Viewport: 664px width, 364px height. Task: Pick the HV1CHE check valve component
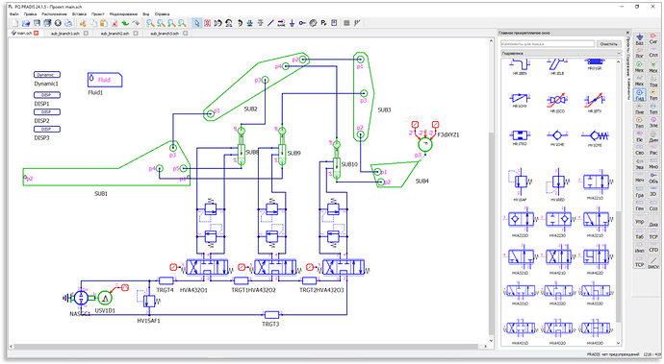coord(557,138)
